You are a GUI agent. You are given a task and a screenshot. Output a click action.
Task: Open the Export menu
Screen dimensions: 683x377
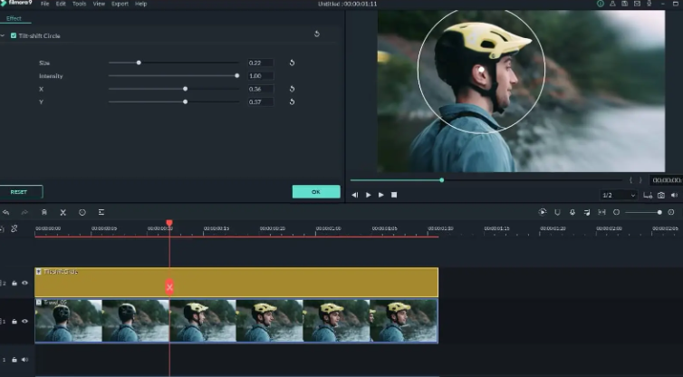tap(120, 4)
